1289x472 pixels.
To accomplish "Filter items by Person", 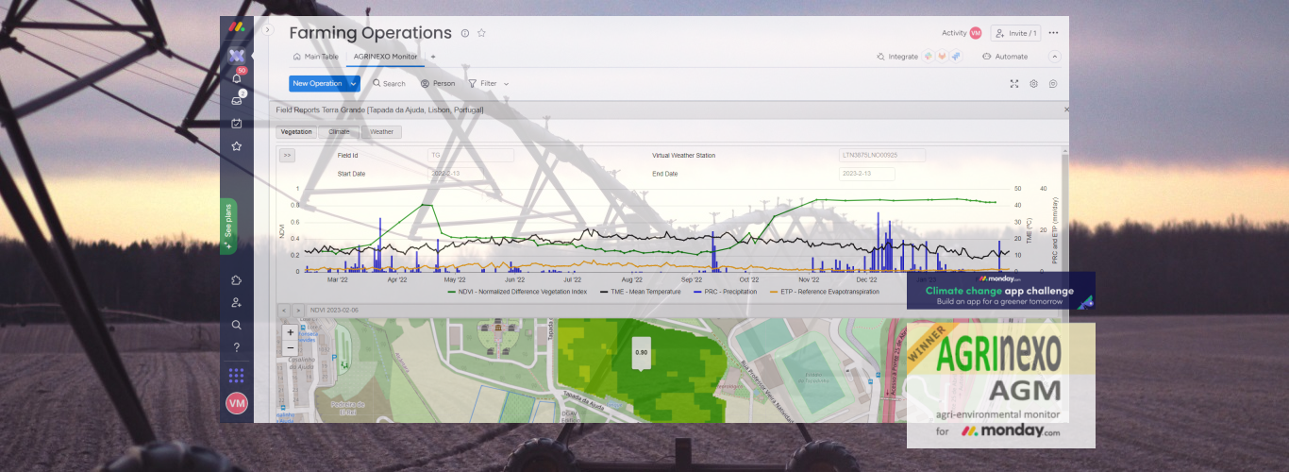I will click(438, 83).
